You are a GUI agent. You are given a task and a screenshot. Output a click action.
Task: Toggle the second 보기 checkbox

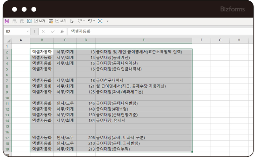[x=57, y=21]
